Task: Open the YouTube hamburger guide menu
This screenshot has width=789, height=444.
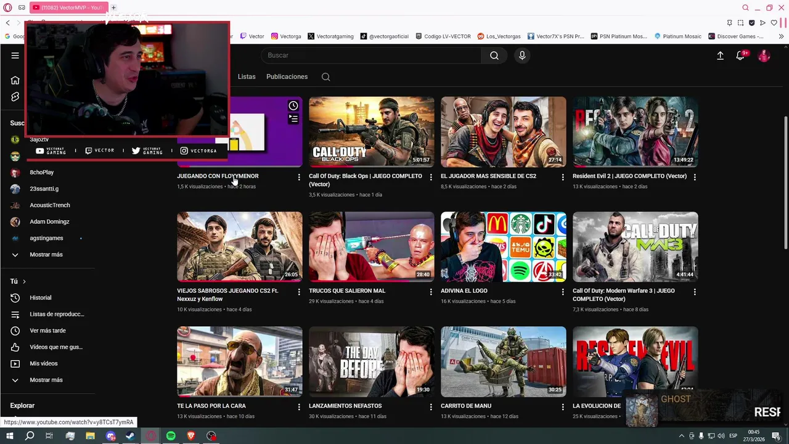Action: point(15,55)
